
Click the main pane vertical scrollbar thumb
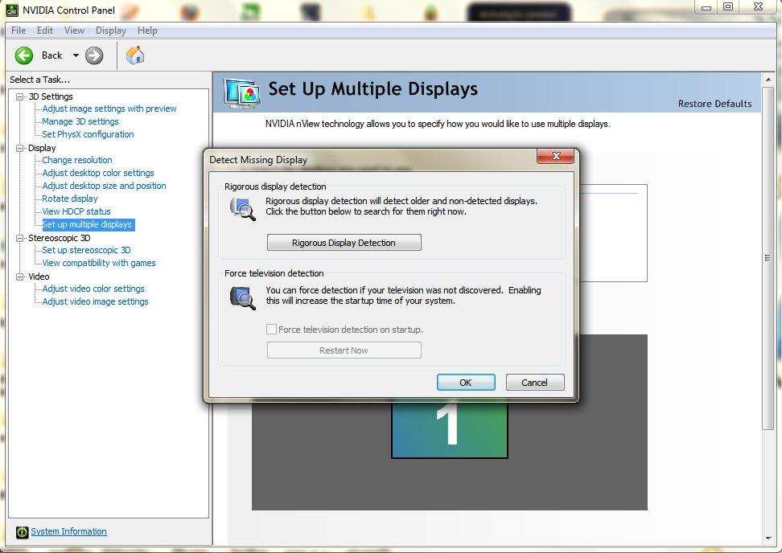pos(768,258)
